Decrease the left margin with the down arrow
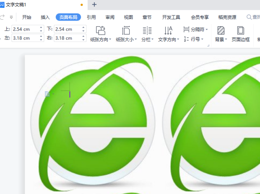 tap(41, 40)
